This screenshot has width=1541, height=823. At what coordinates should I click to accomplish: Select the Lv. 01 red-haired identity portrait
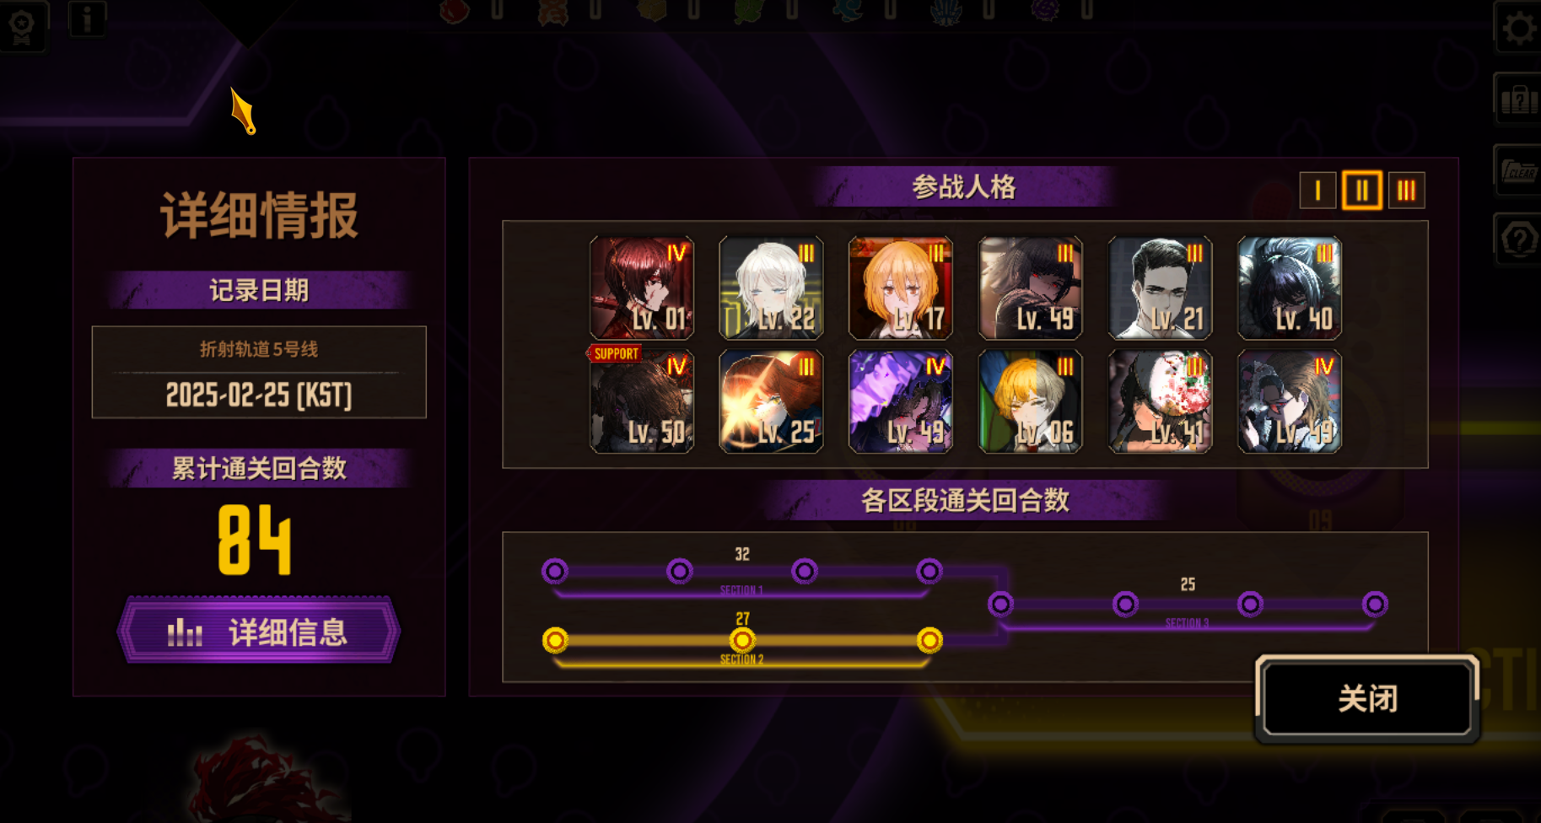click(x=642, y=288)
